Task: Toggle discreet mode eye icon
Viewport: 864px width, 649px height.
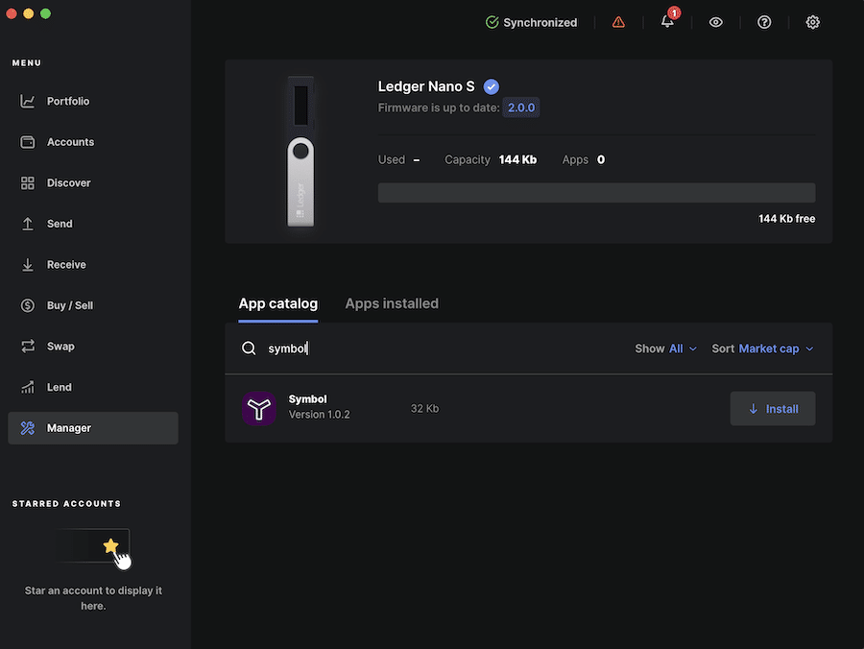Action: 716,22
